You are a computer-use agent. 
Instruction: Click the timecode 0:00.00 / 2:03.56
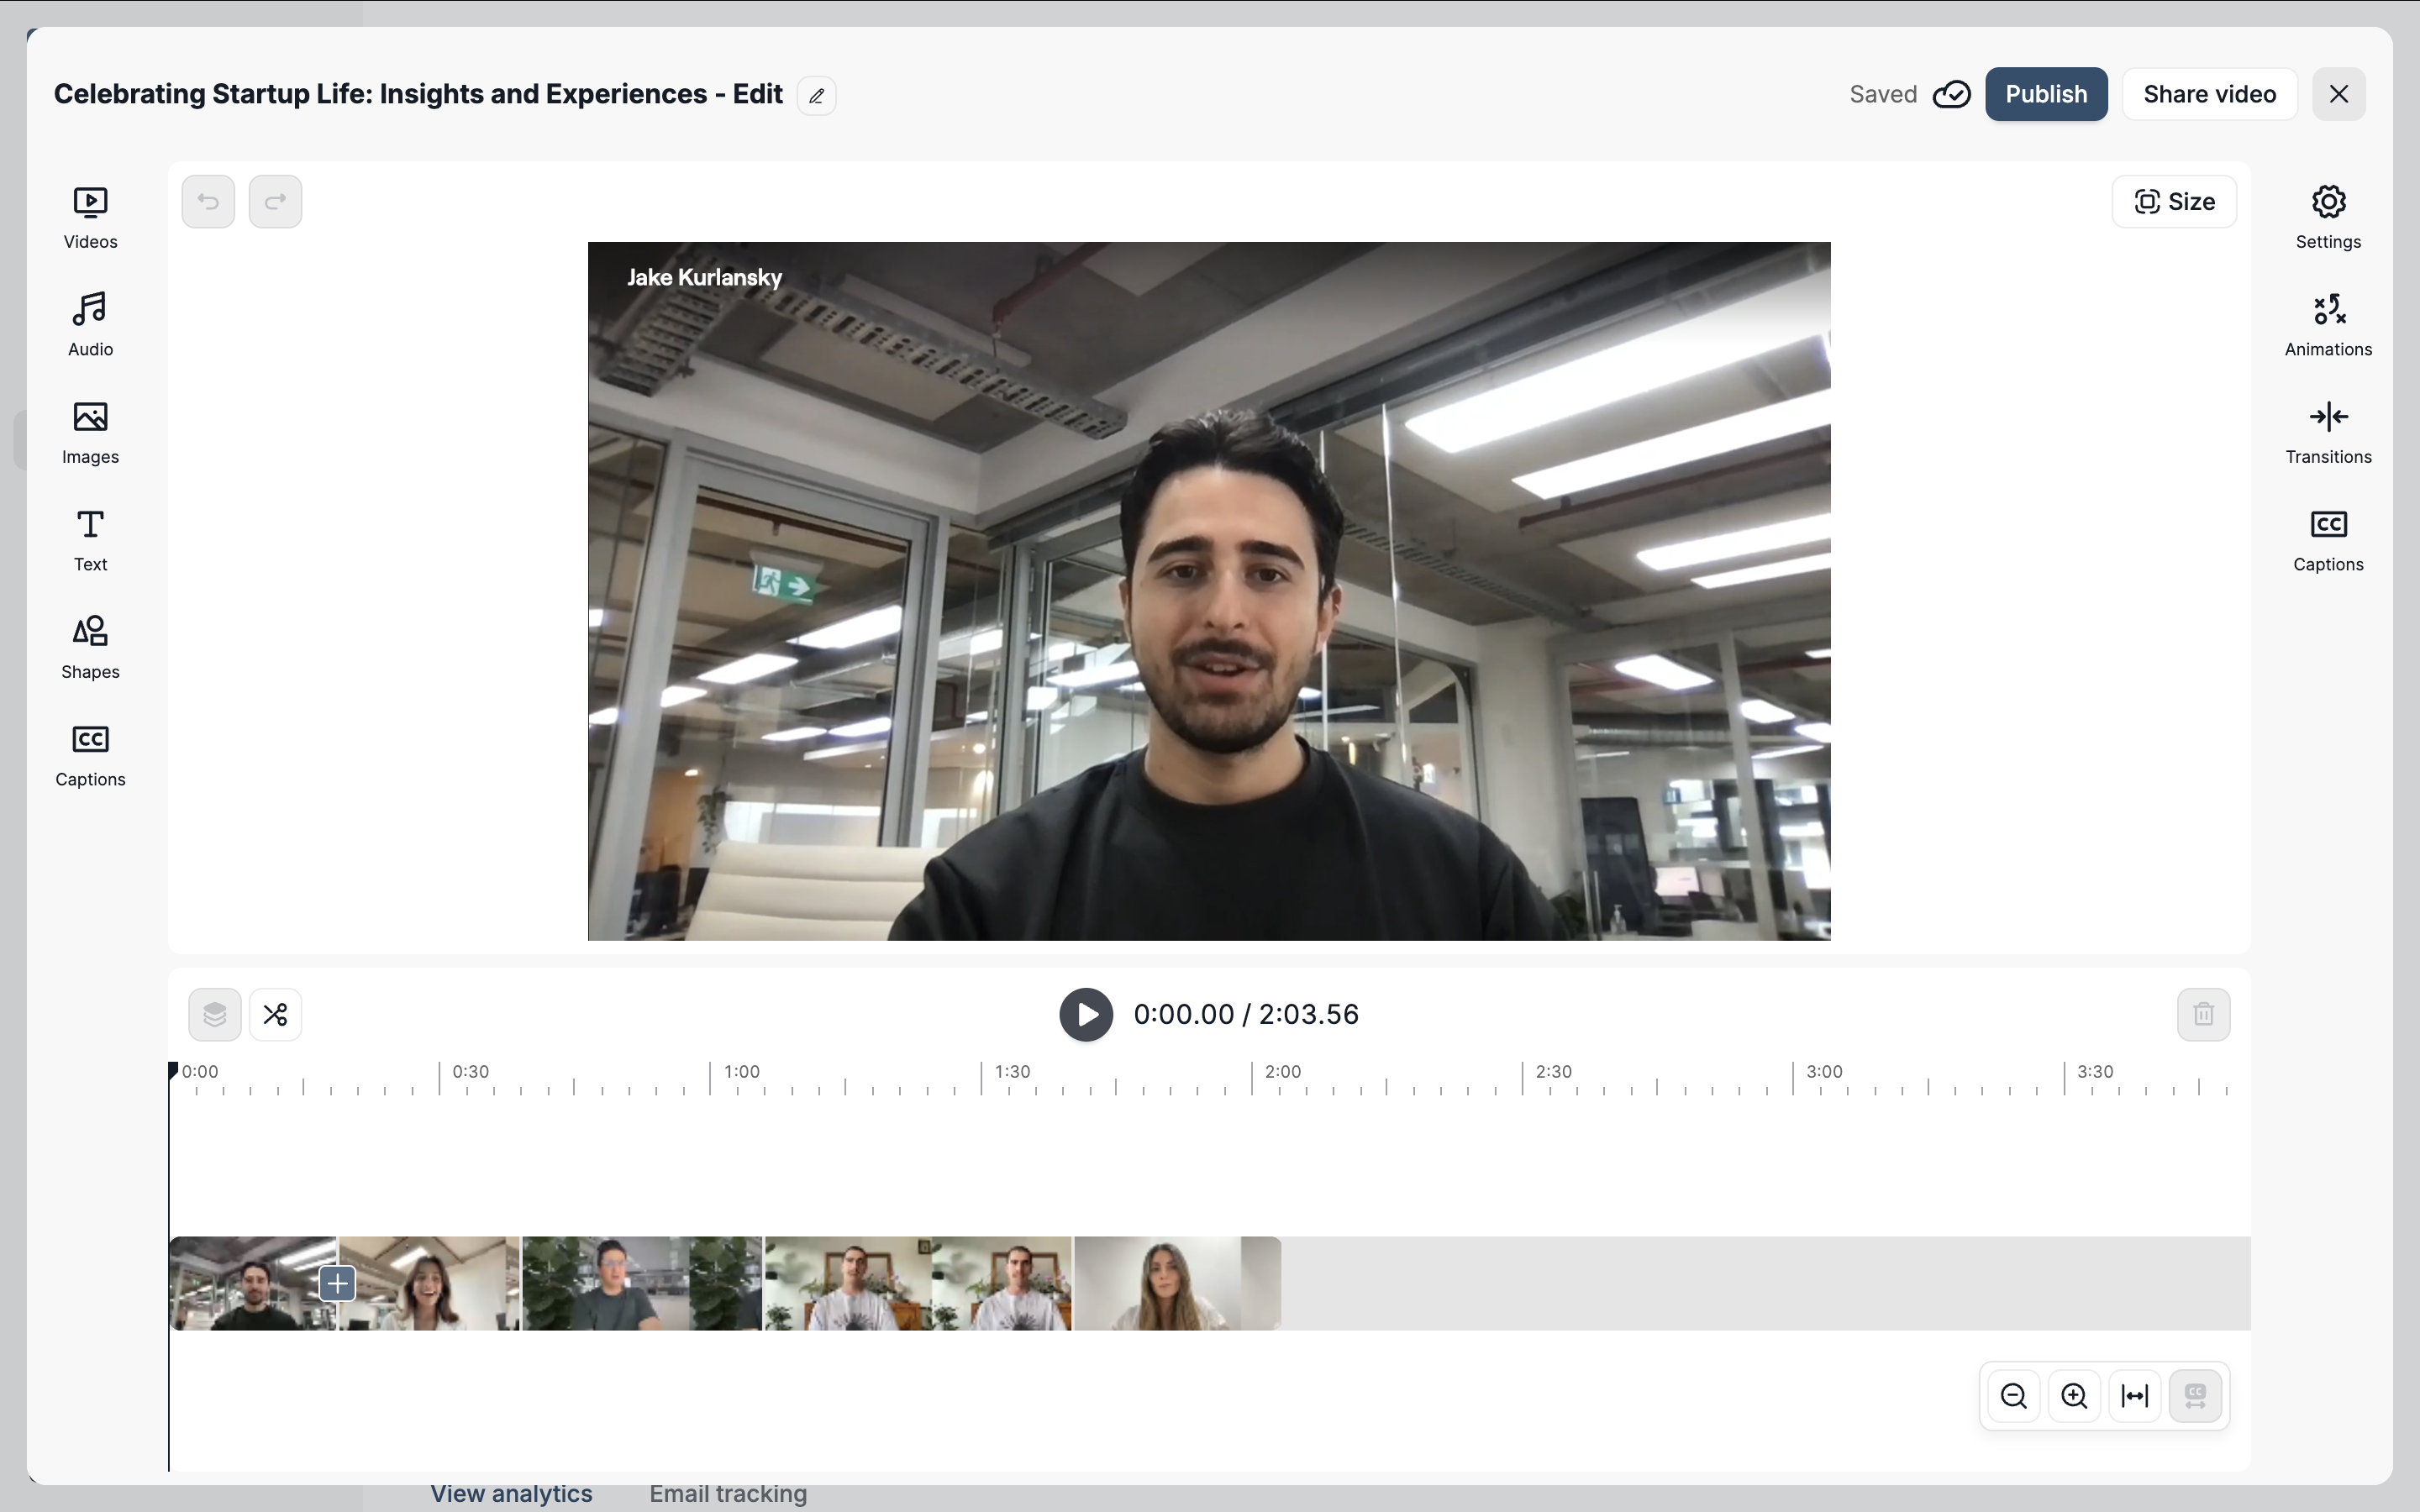click(1246, 1015)
